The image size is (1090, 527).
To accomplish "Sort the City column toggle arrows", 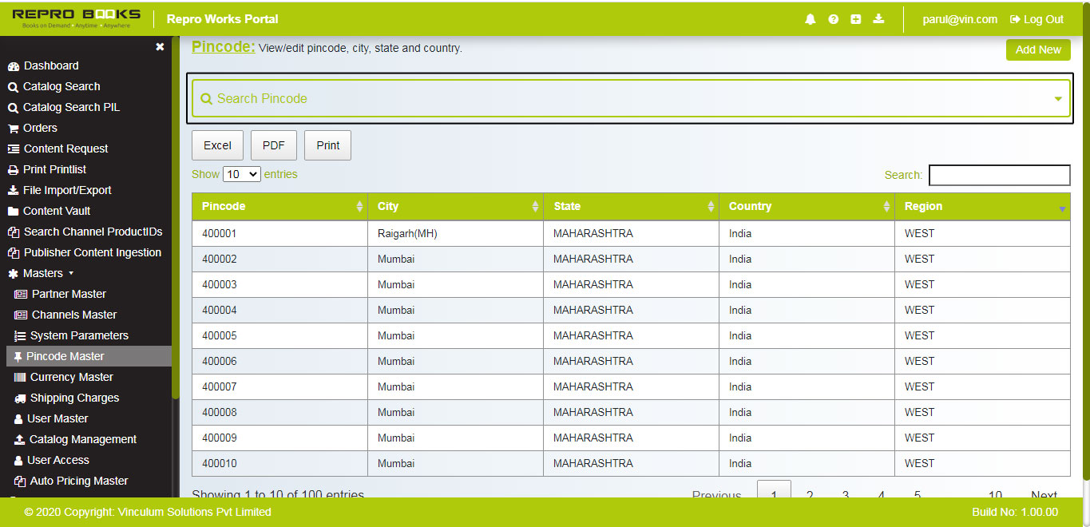I will point(535,206).
